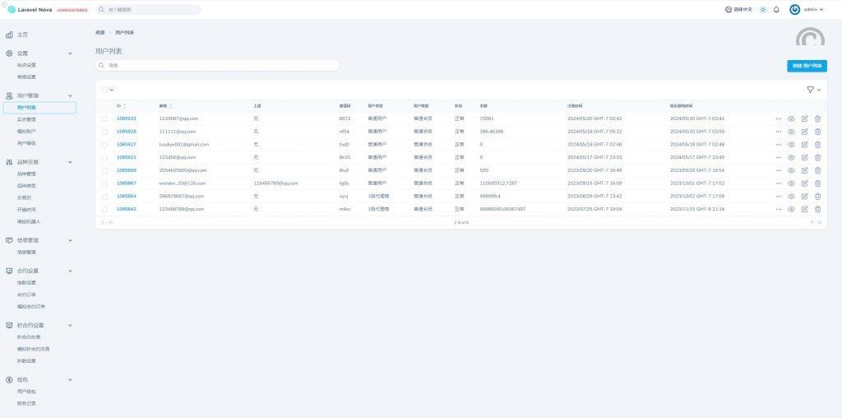This screenshot has width=842, height=418.
Task: Delete user 1085929 with the trash icon
Action: point(817,132)
